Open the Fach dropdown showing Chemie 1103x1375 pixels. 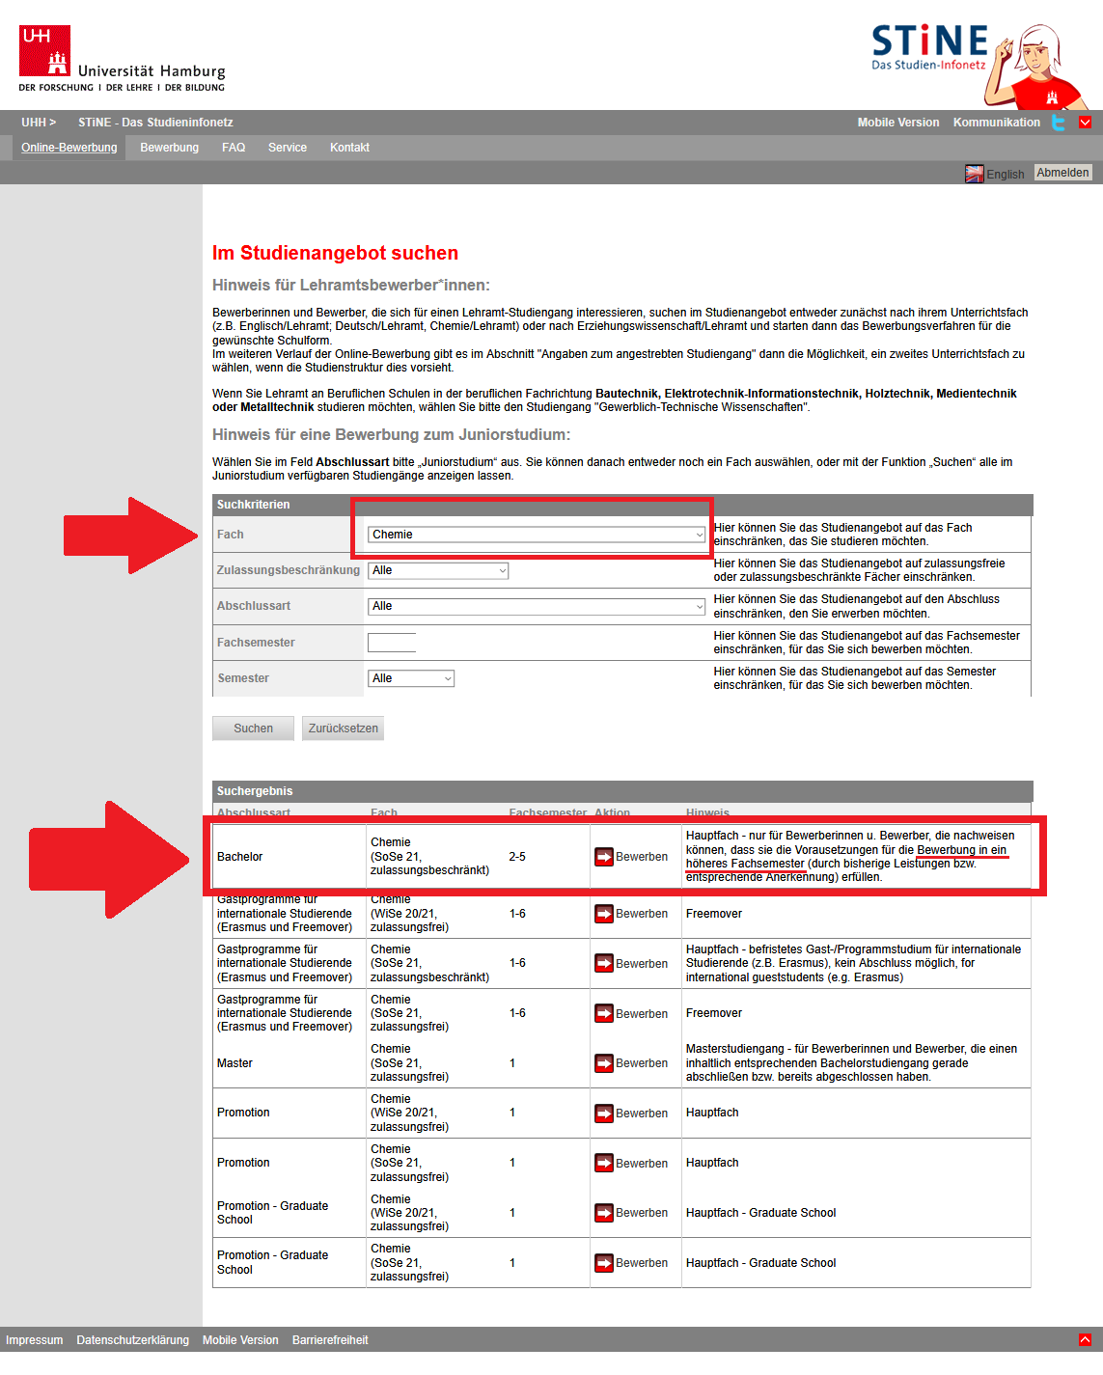[x=537, y=535]
